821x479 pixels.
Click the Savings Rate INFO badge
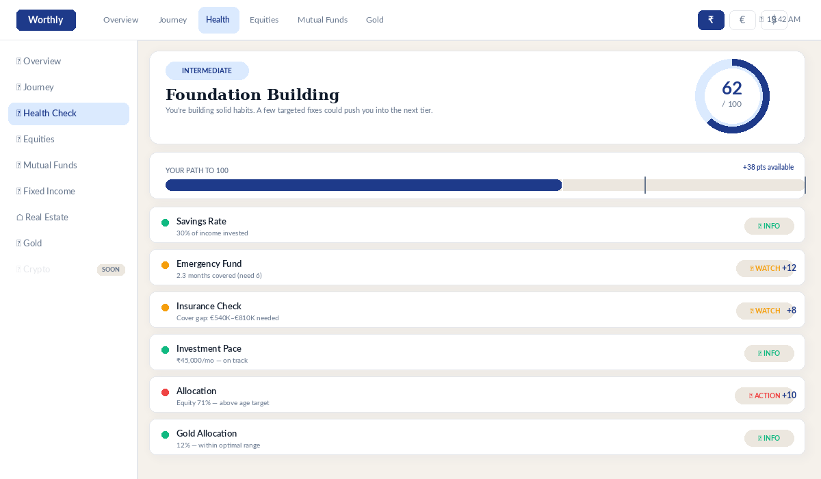(x=769, y=226)
